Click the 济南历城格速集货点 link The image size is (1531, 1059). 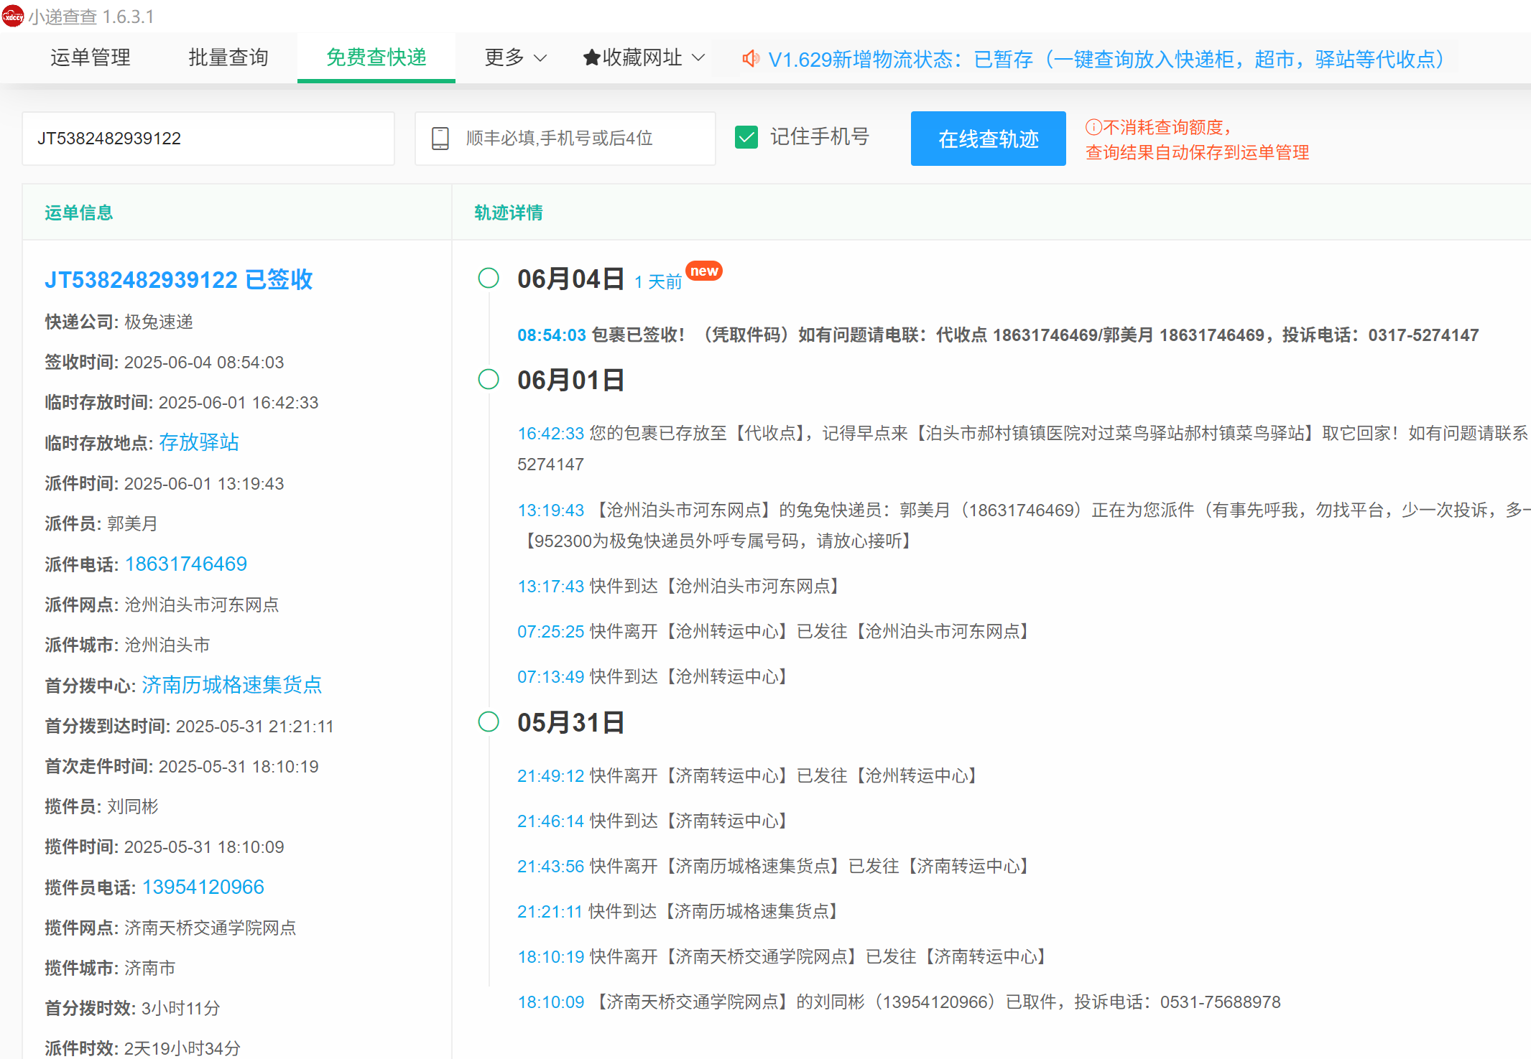click(231, 685)
